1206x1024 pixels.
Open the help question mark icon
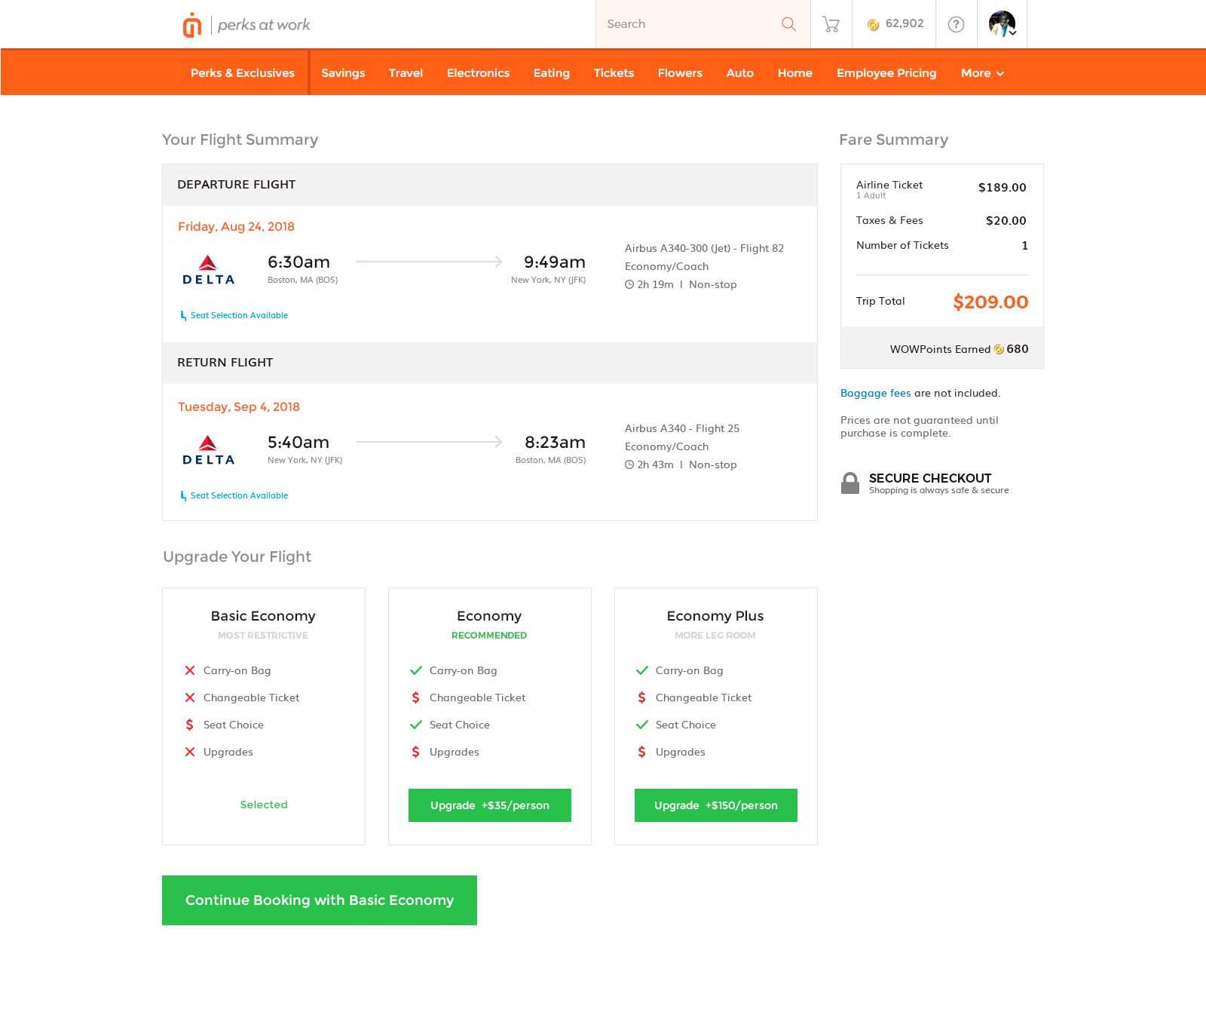pyautogui.click(x=956, y=24)
